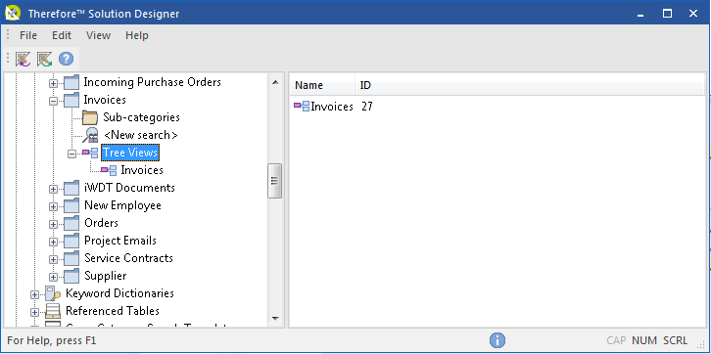Select the Supplier label
The width and height of the screenshot is (711, 354).
pos(105,276)
